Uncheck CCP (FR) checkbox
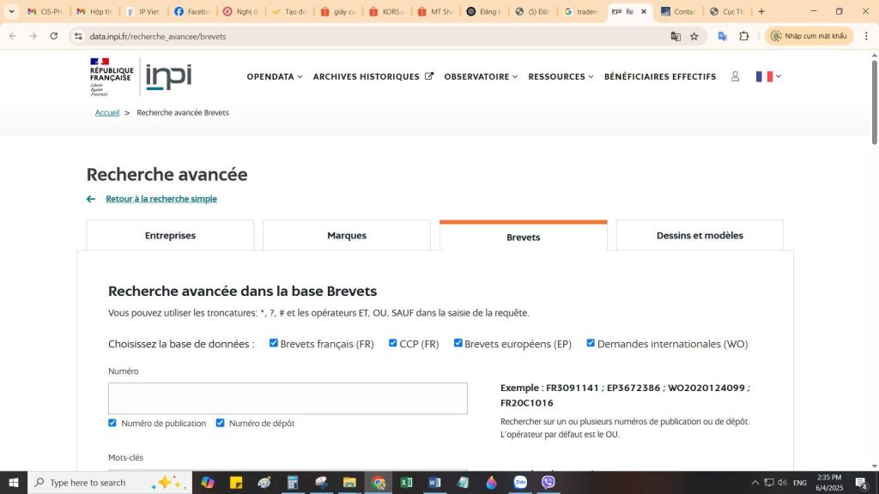This screenshot has height=494, width=879. pyautogui.click(x=393, y=343)
